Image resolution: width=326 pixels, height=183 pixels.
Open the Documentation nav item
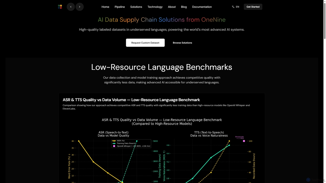click(202, 7)
